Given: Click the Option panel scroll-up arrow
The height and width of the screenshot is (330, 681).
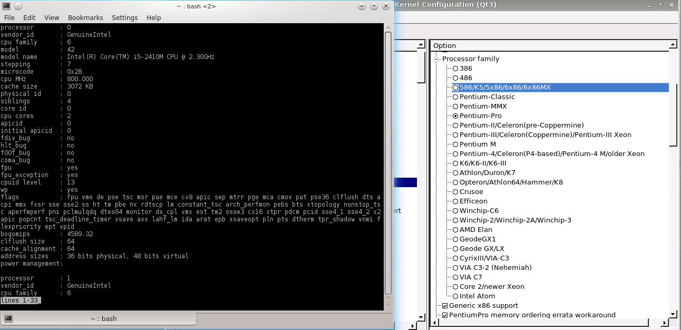Looking at the screenshot, I should point(673,45).
